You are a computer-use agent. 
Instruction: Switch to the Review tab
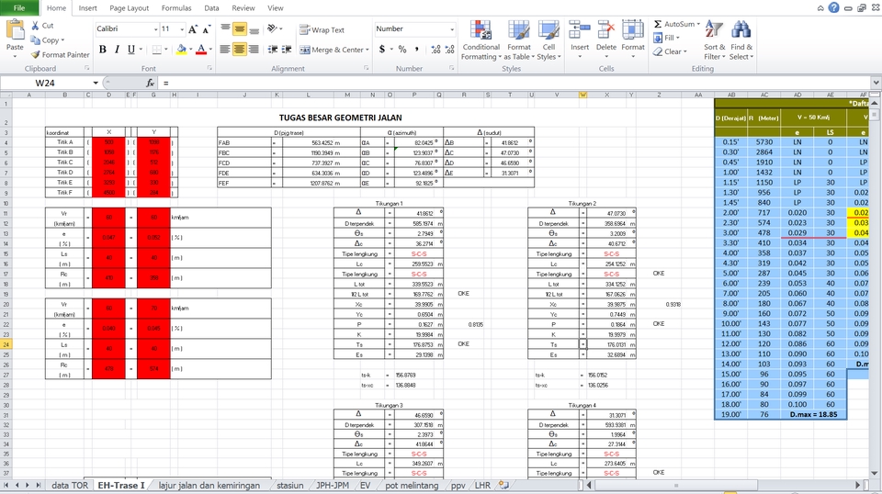(243, 8)
